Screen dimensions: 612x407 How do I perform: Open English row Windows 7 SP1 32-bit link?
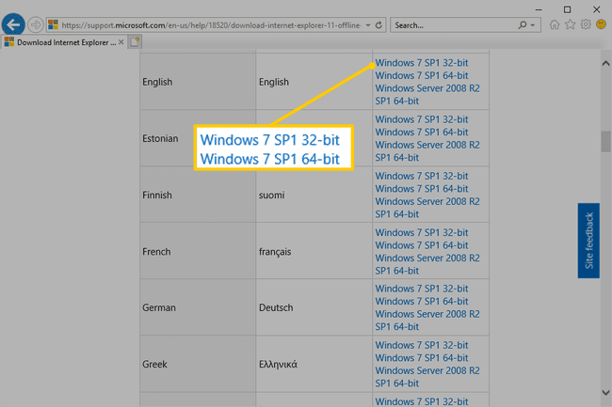point(422,63)
